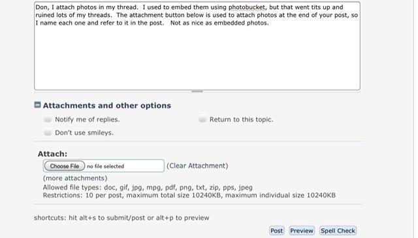The width and height of the screenshot is (418, 238).
Task: Submit the reply with Post button
Action: click(276, 231)
